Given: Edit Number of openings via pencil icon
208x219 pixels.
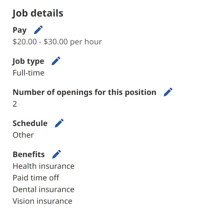Looking at the screenshot, I should coord(168,92).
